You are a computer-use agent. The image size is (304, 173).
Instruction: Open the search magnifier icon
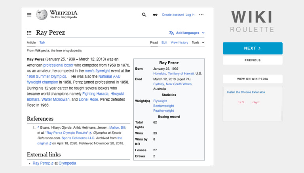[x=144, y=15]
